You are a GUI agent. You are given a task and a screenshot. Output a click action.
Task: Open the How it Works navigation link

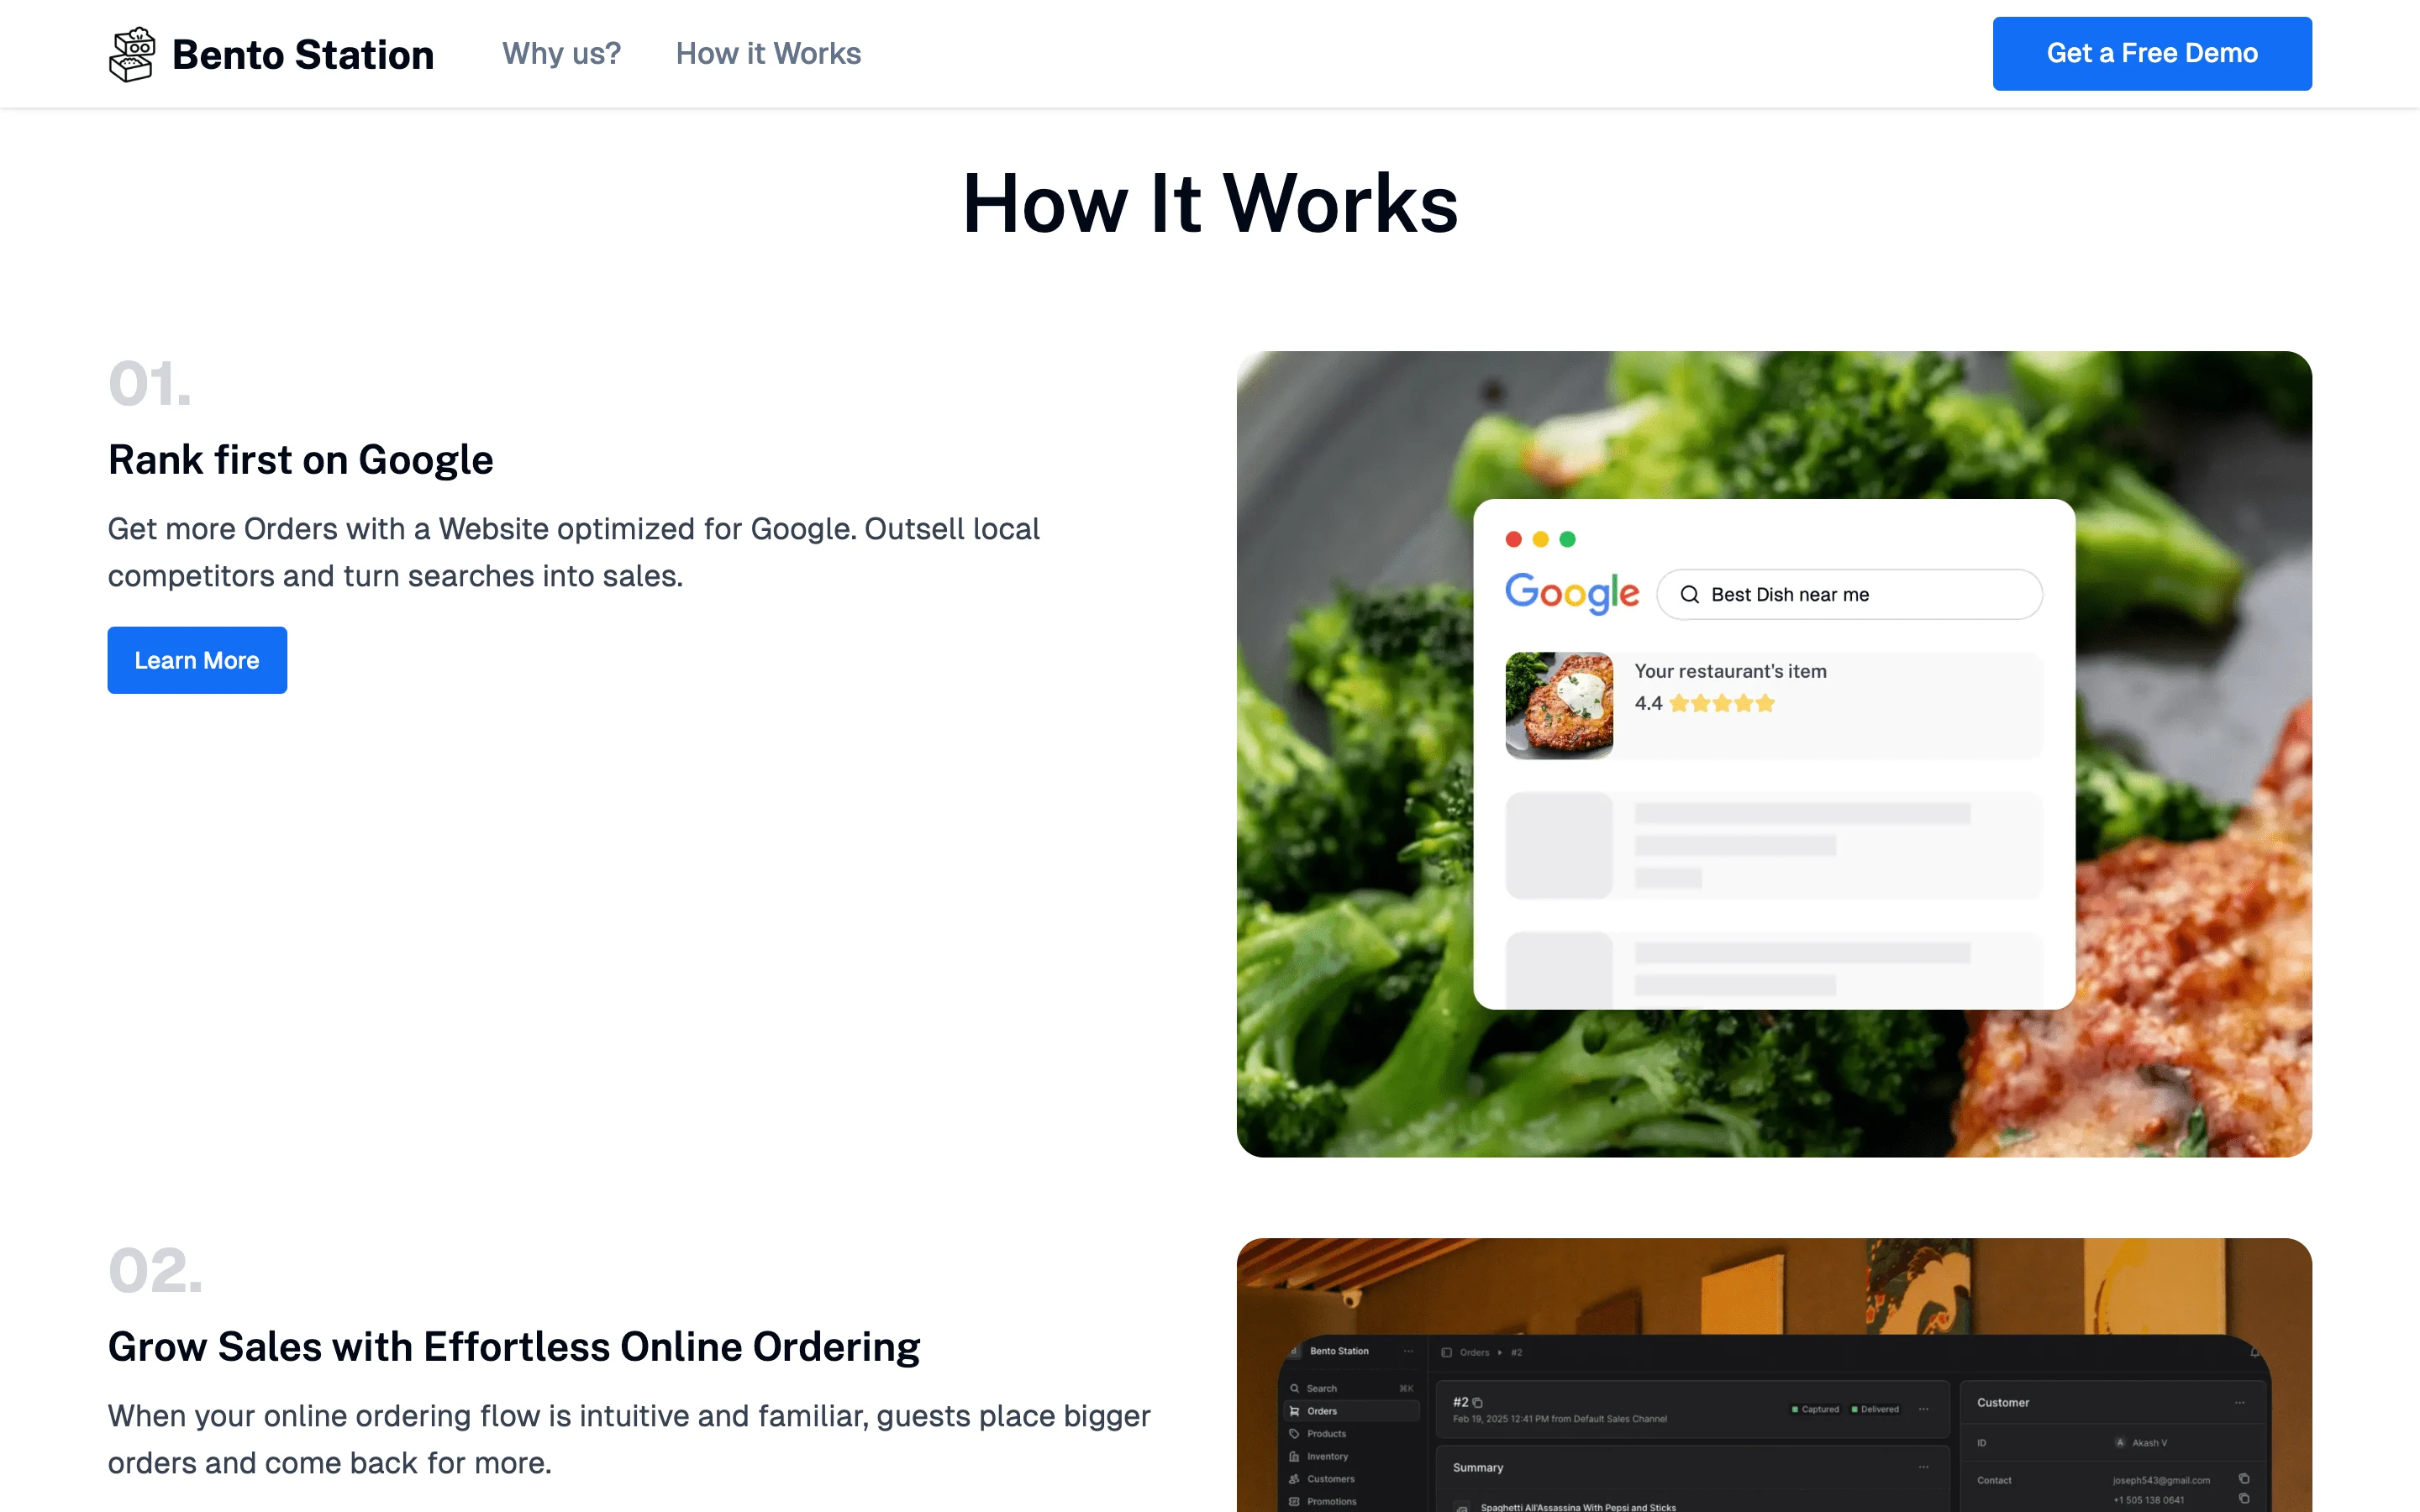coord(768,53)
